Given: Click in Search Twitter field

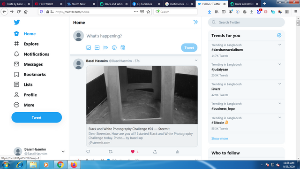Looking at the screenshot, I should [x=247, y=22].
